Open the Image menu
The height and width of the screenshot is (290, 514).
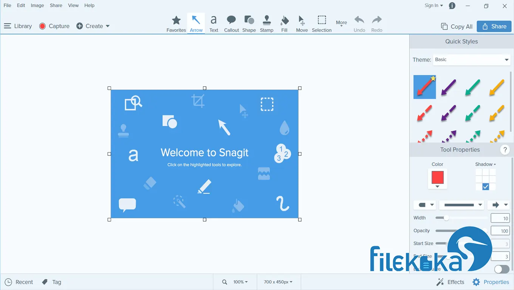pyautogui.click(x=37, y=6)
